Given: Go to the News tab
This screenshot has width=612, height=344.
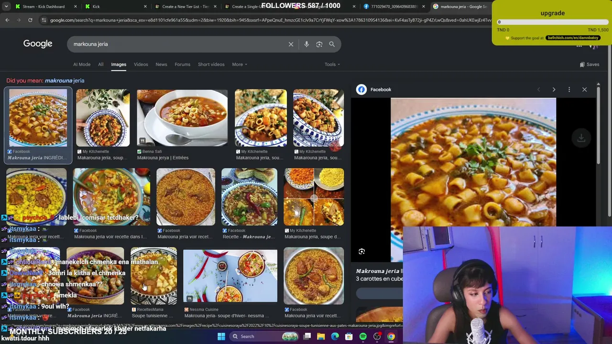Looking at the screenshot, I should click(161, 64).
